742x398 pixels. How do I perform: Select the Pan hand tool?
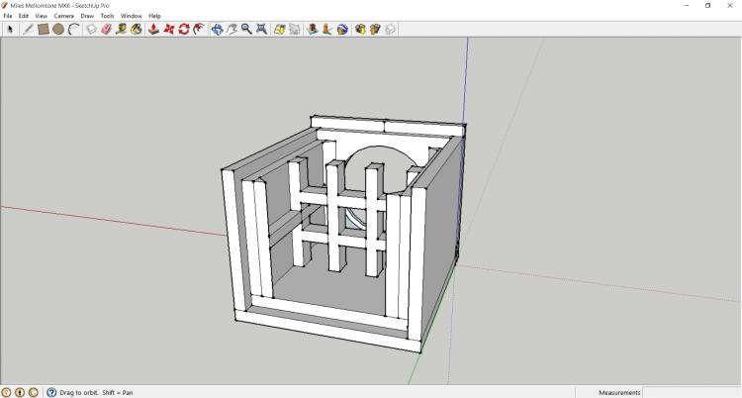click(232, 30)
